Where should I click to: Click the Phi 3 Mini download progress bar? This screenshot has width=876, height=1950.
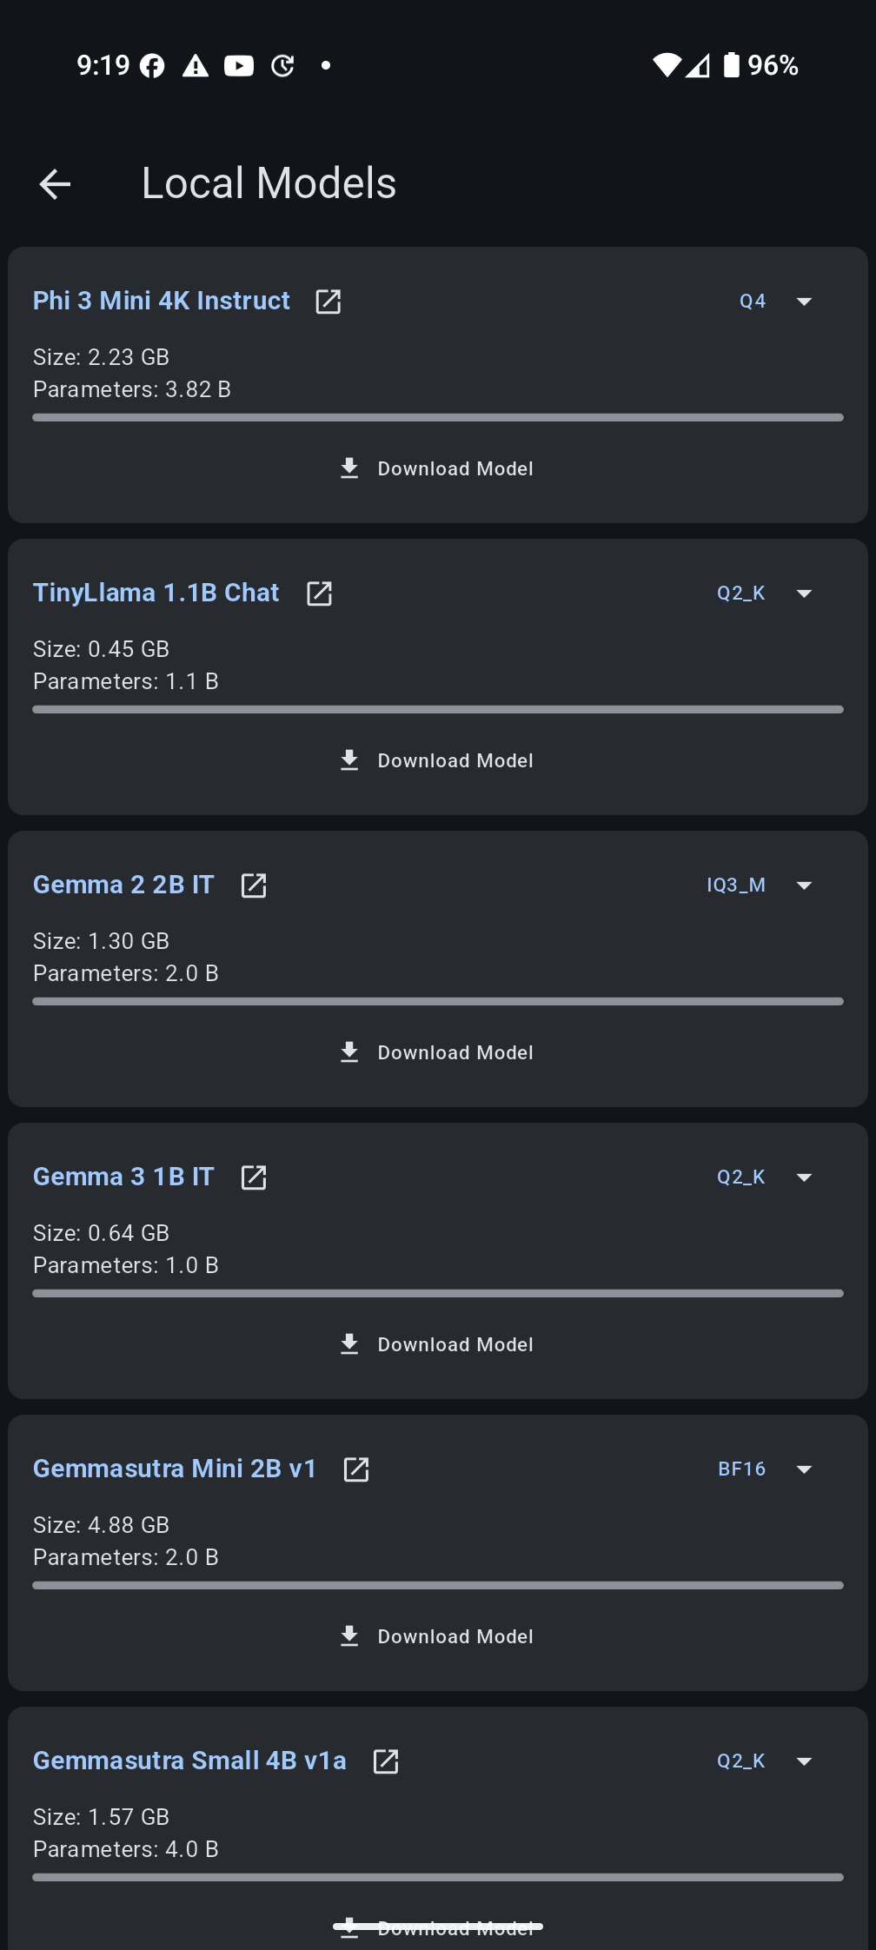(438, 418)
